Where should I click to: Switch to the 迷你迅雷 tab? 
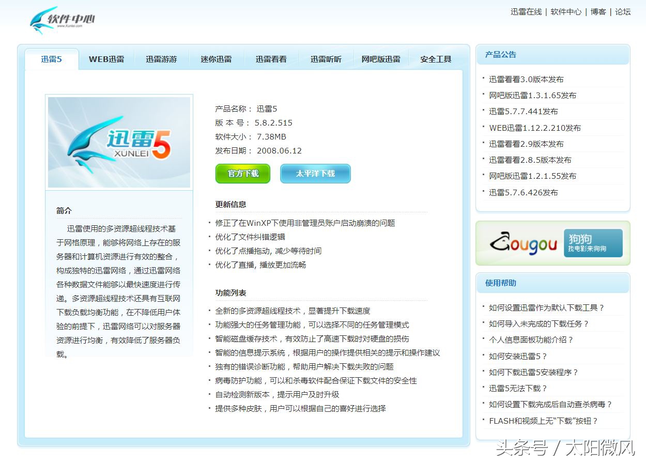[x=217, y=59]
